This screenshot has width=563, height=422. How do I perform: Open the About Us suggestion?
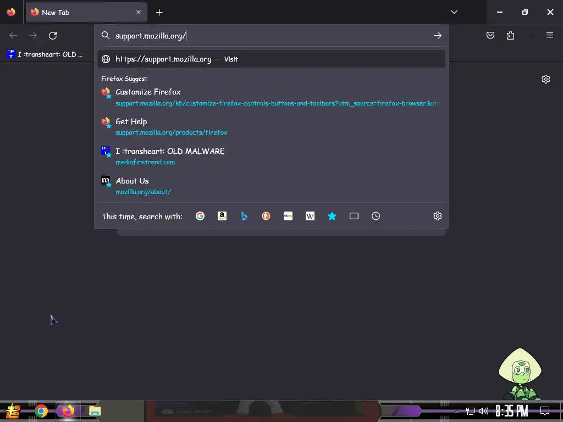tap(272, 186)
